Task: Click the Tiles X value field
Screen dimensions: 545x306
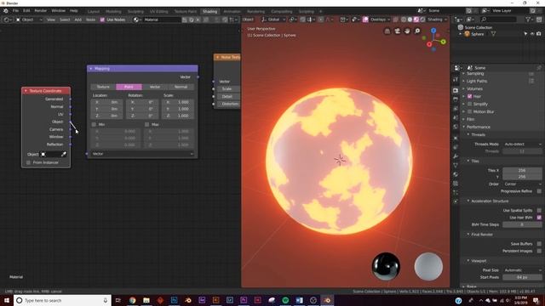Action: click(522, 170)
